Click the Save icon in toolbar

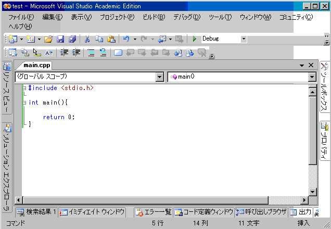pyautogui.click(x=60, y=39)
